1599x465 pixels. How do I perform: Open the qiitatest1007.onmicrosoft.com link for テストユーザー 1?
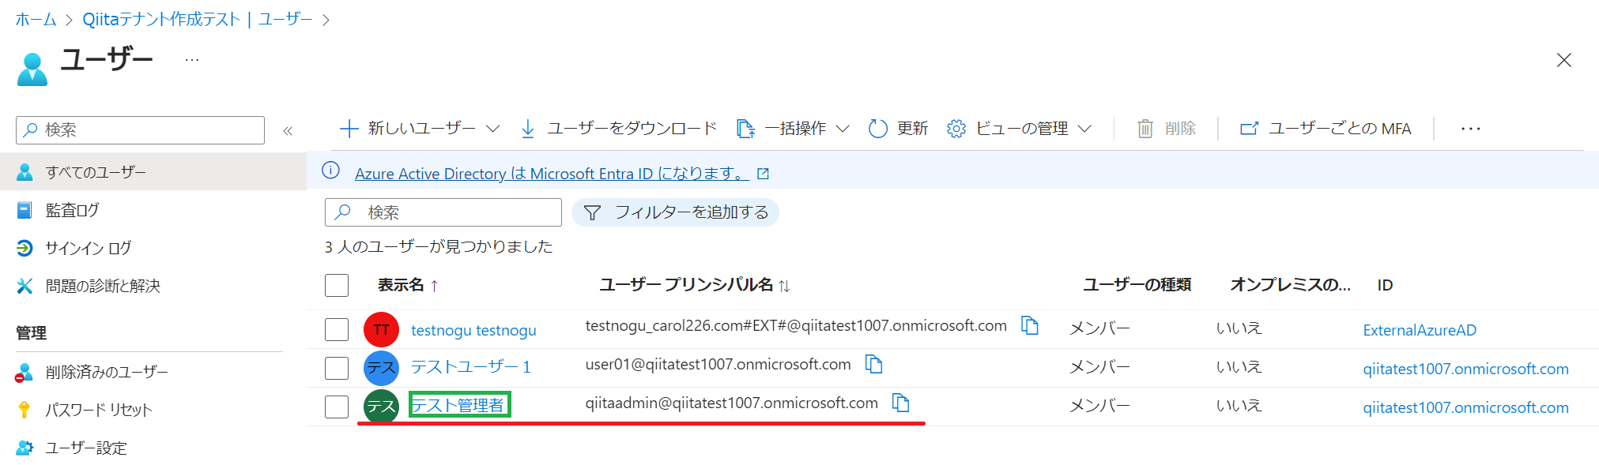[1465, 369]
